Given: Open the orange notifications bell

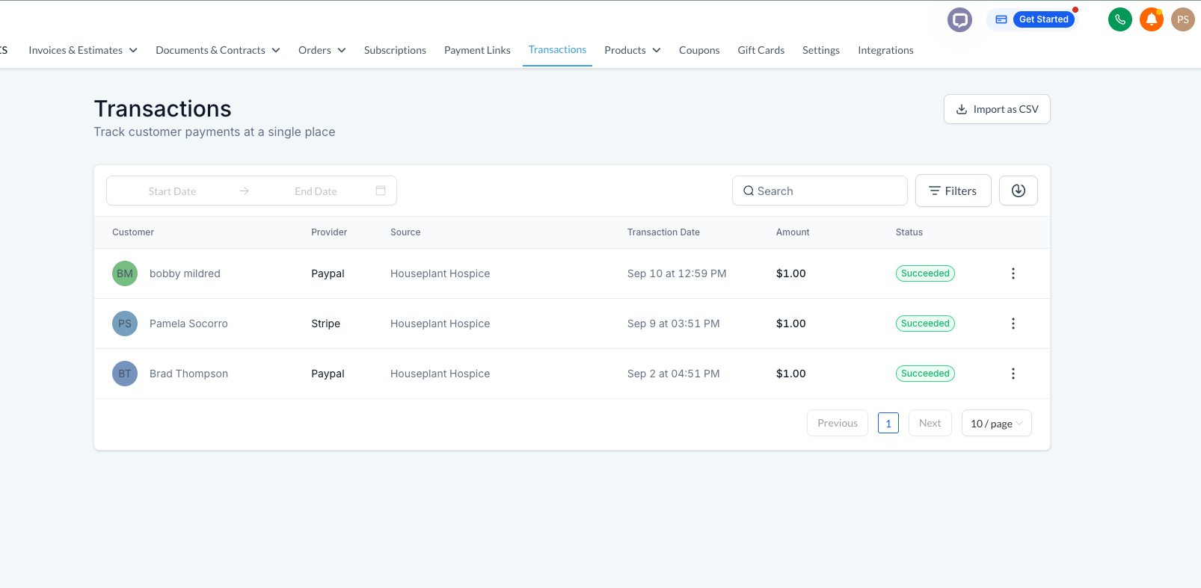Looking at the screenshot, I should pyautogui.click(x=1151, y=19).
